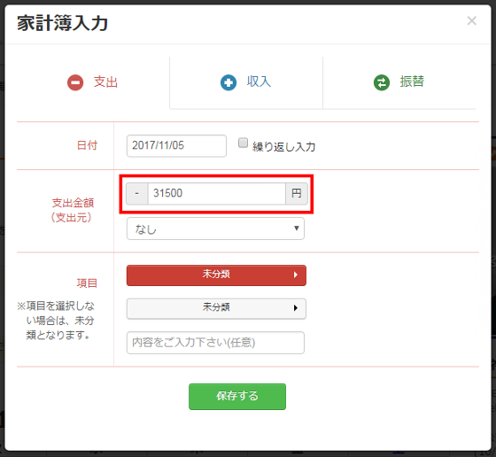The height and width of the screenshot is (457, 496).
Task: Enable the 繰り返し入力 checkbox
Action: point(243,143)
